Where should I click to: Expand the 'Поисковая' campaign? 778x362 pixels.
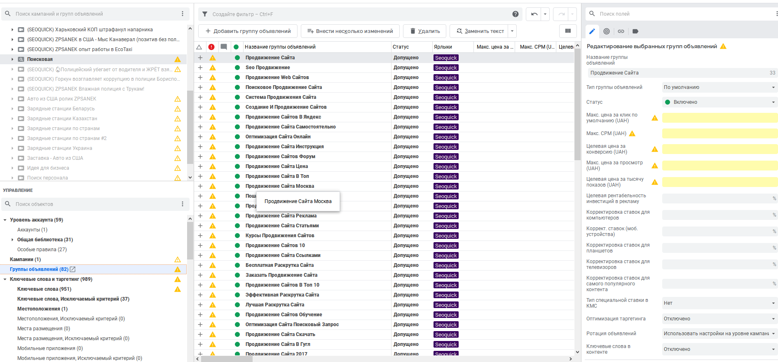click(x=12, y=59)
